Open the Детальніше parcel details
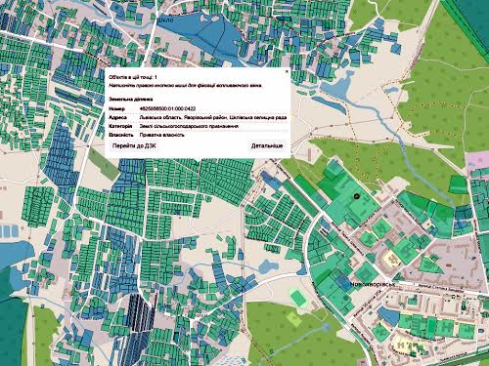This screenshot has width=489, height=366. click(267, 146)
